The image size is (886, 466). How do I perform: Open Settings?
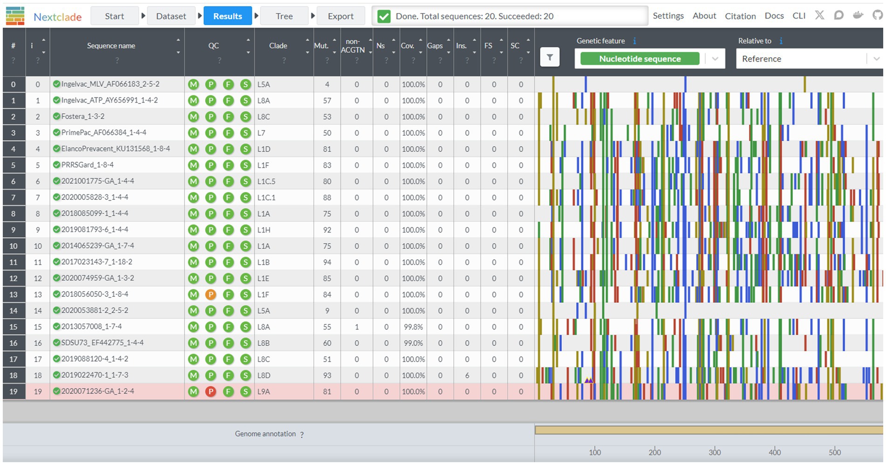[x=668, y=16]
